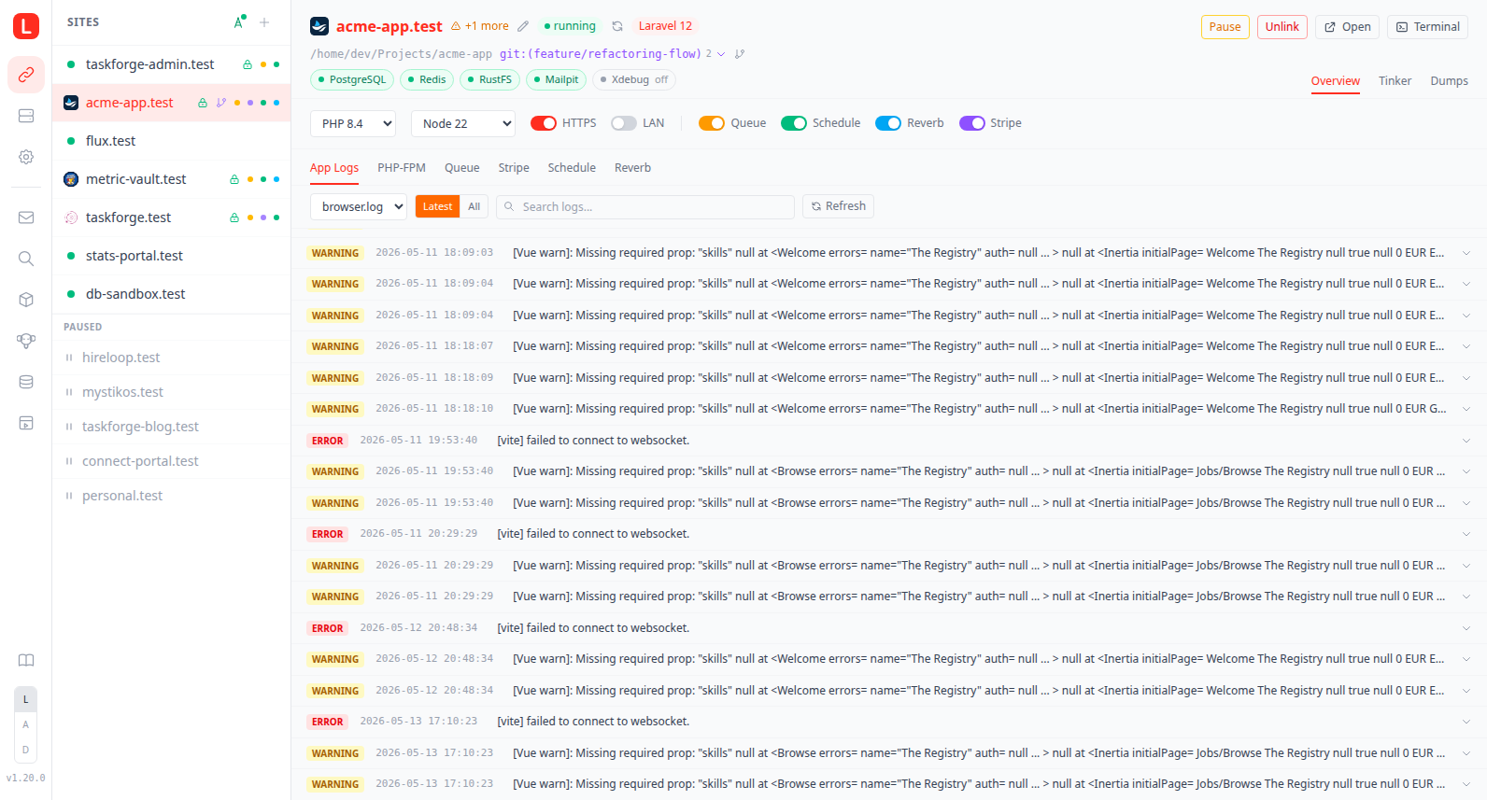Screen dimensions: 1487x800
Task: Click the taskforge.test lock icon
Action: tap(234, 218)
